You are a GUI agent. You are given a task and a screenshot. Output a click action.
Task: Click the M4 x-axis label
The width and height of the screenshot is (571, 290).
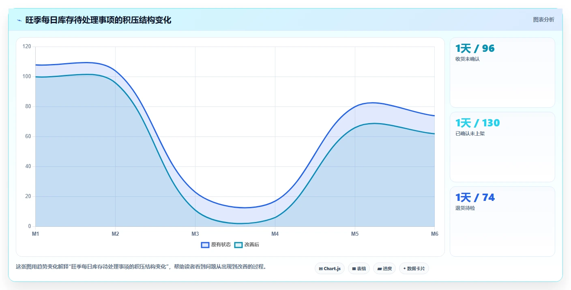[275, 234]
